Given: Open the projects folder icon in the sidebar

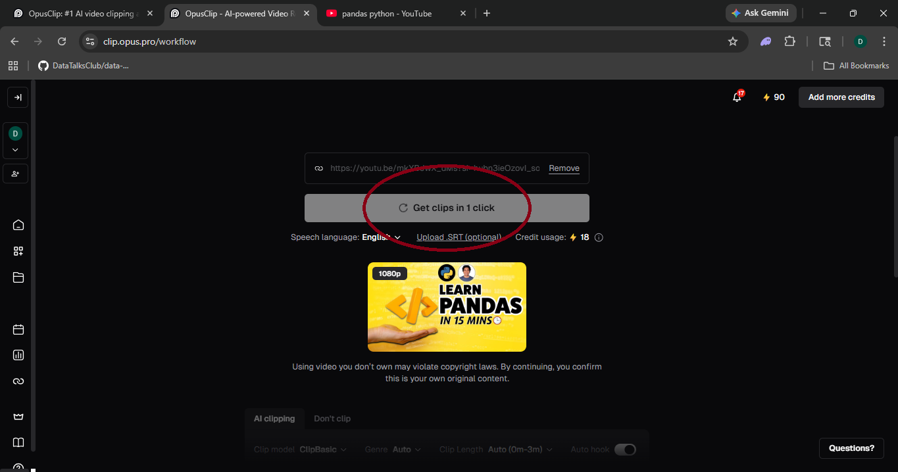Looking at the screenshot, I should 18,277.
